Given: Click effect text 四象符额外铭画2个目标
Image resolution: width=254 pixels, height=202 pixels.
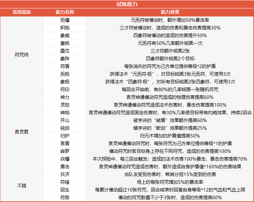Looking at the screenshot, I should 170,59.
